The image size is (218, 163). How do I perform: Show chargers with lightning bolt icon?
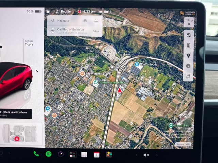pos(188,66)
